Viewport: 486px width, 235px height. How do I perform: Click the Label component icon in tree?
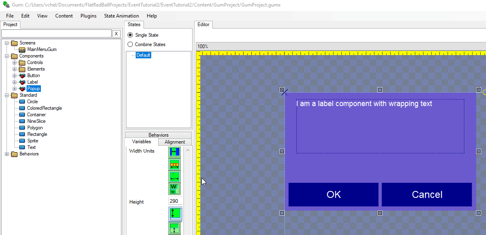click(22, 82)
